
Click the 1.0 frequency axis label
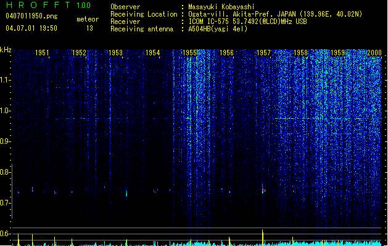point(6,111)
